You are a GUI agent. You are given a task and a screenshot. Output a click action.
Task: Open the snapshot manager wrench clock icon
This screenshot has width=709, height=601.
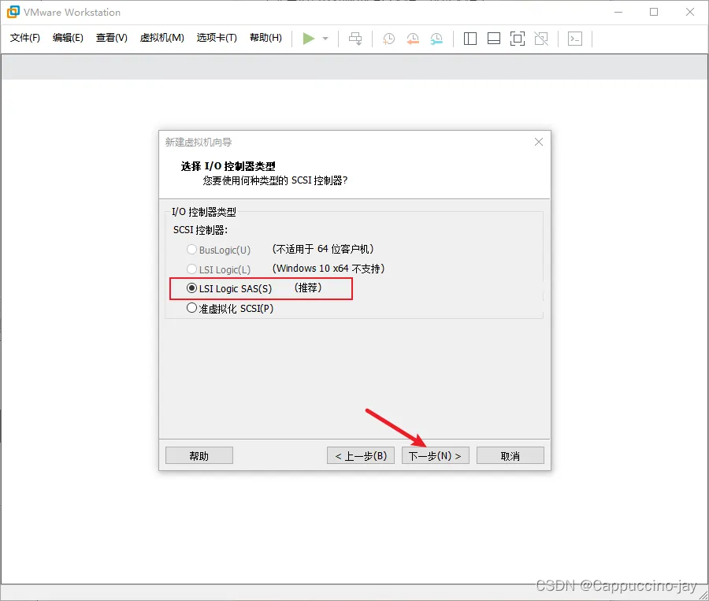tap(436, 39)
